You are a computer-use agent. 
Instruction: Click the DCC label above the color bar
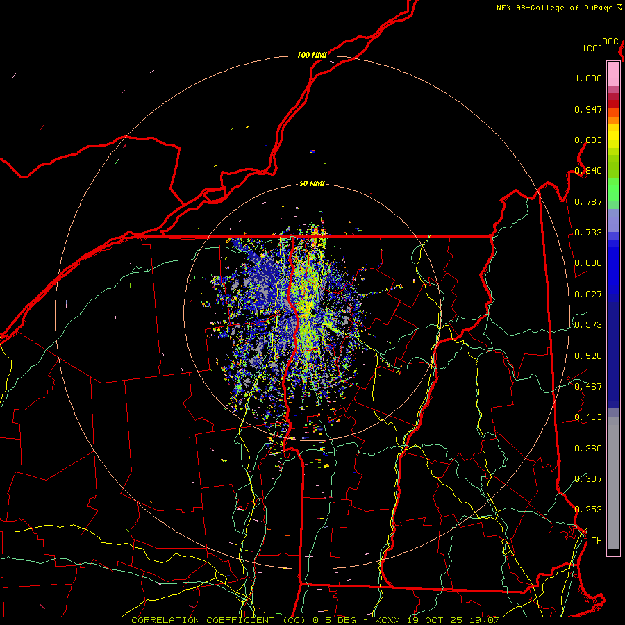610,42
